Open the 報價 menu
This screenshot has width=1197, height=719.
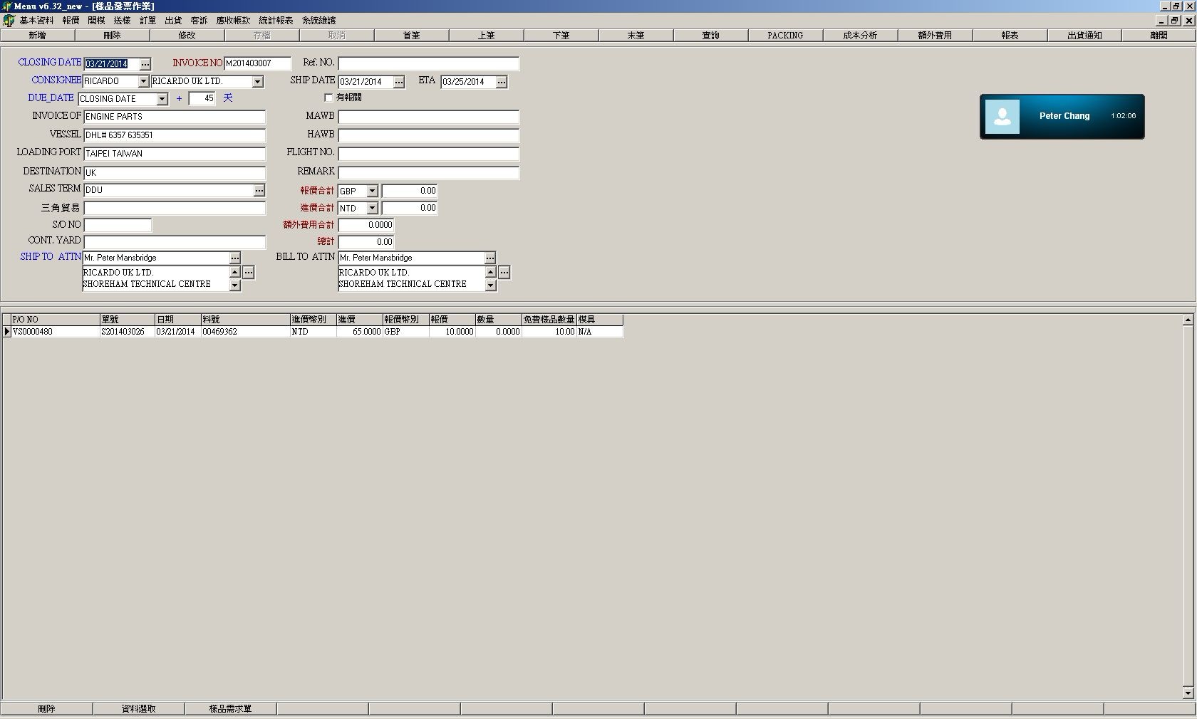(x=71, y=21)
